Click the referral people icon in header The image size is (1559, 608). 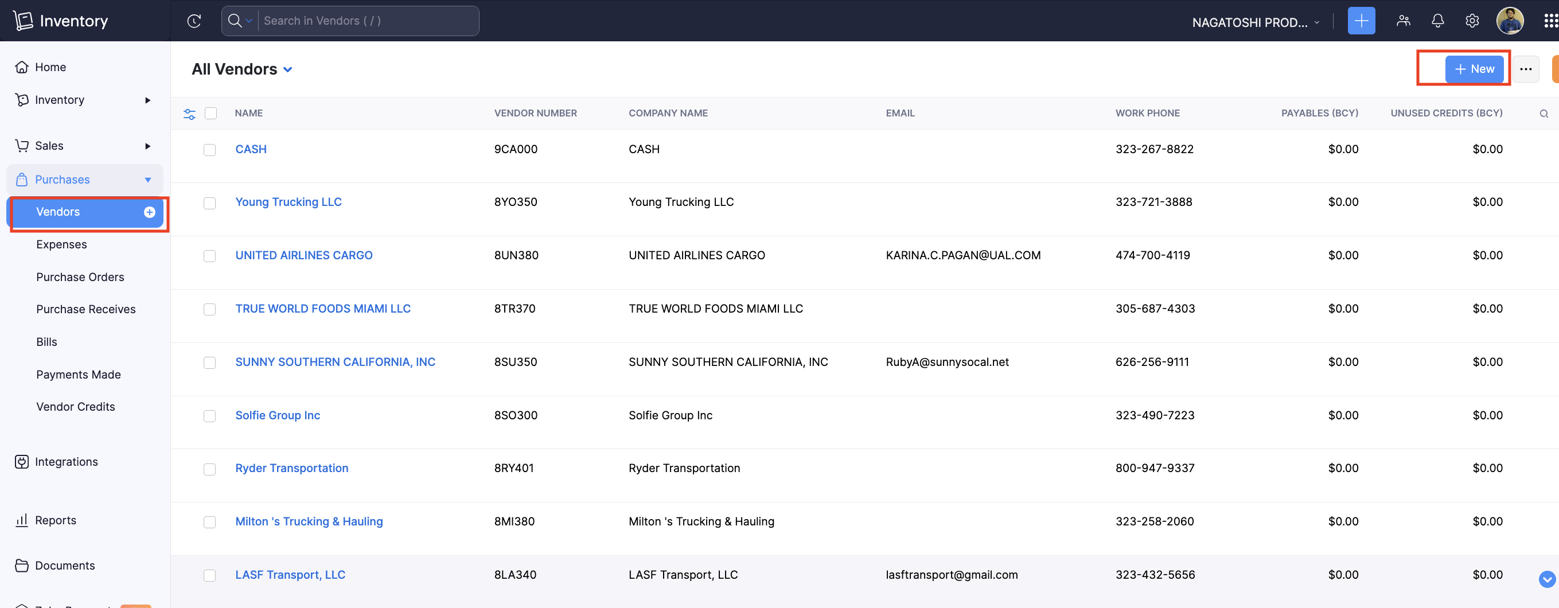coord(1403,21)
